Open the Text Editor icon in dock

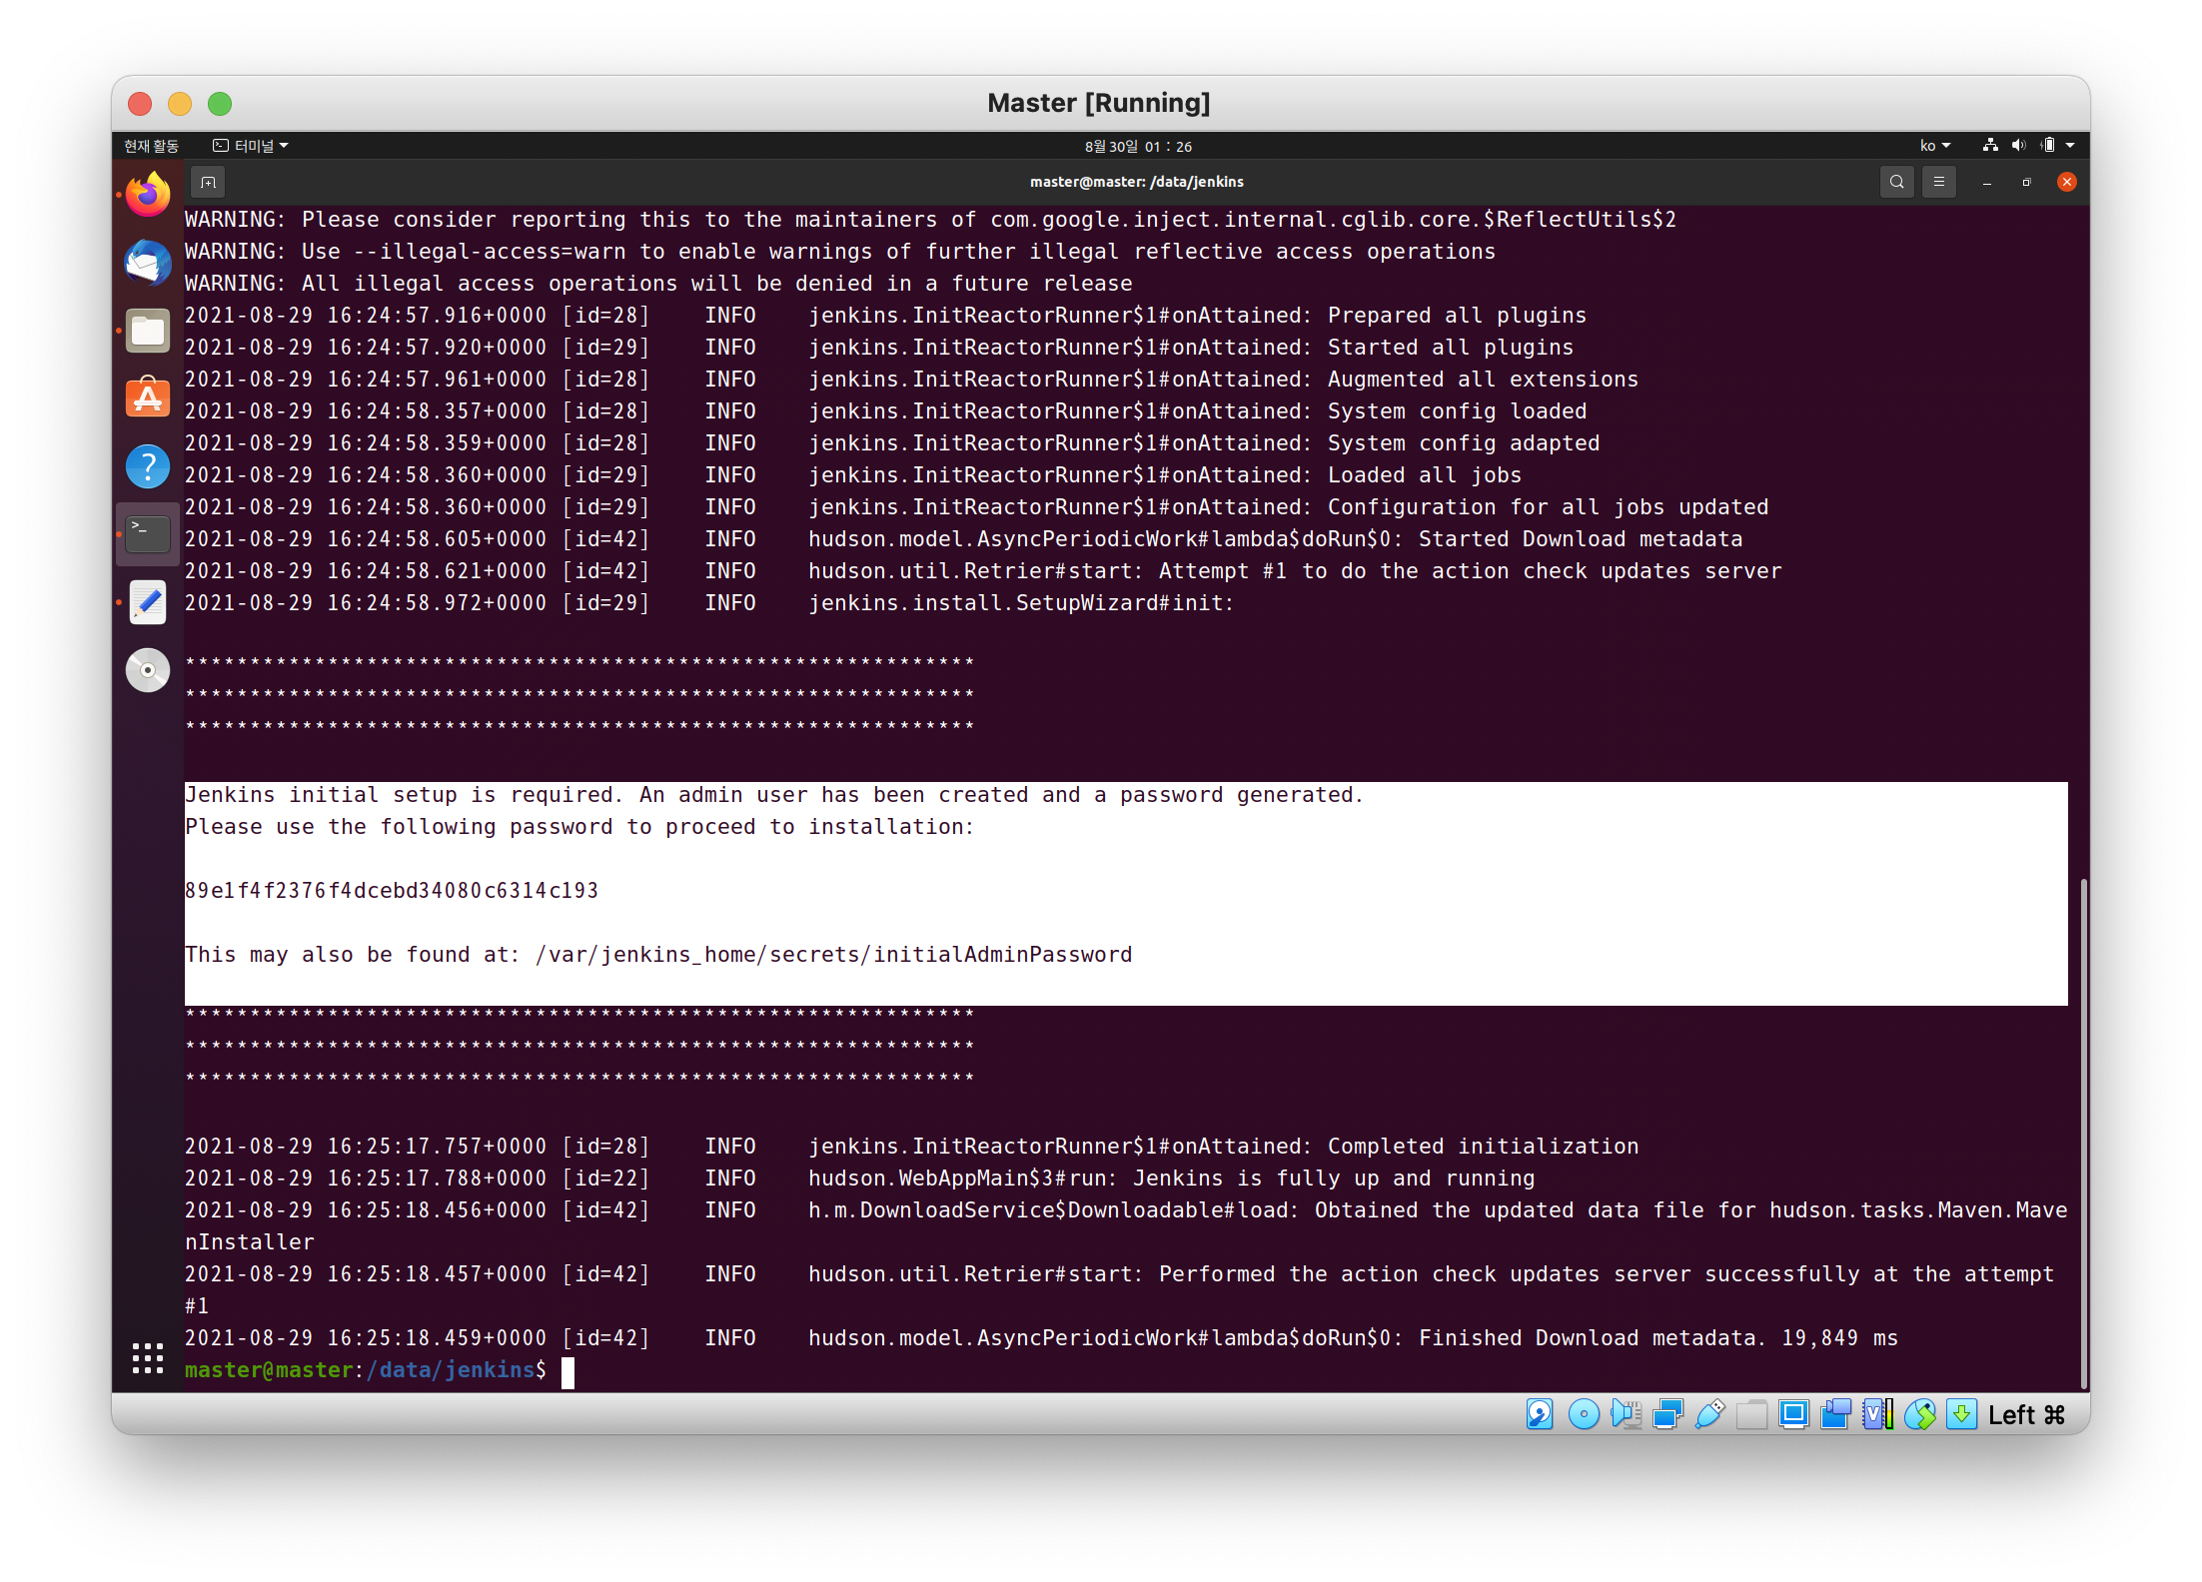[148, 602]
